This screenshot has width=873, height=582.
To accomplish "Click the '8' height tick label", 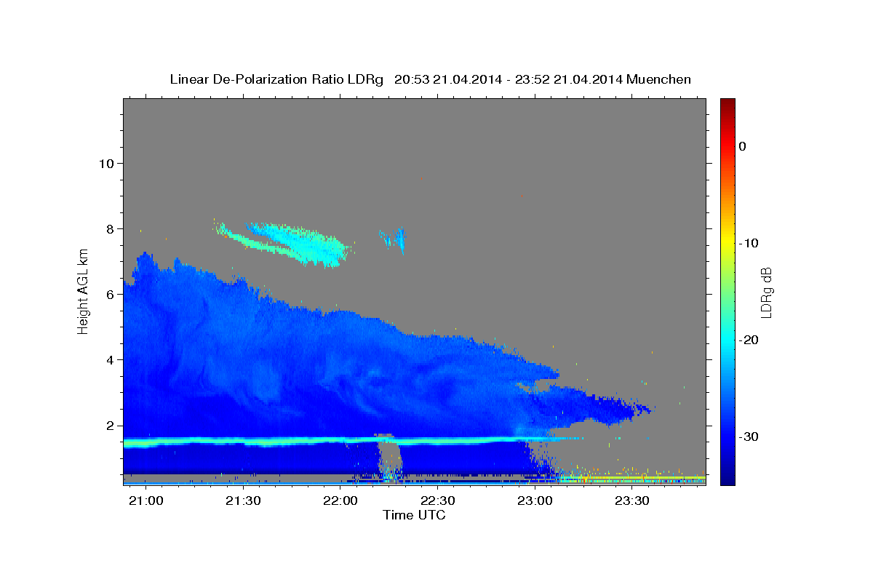I will [x=110, y=229].
